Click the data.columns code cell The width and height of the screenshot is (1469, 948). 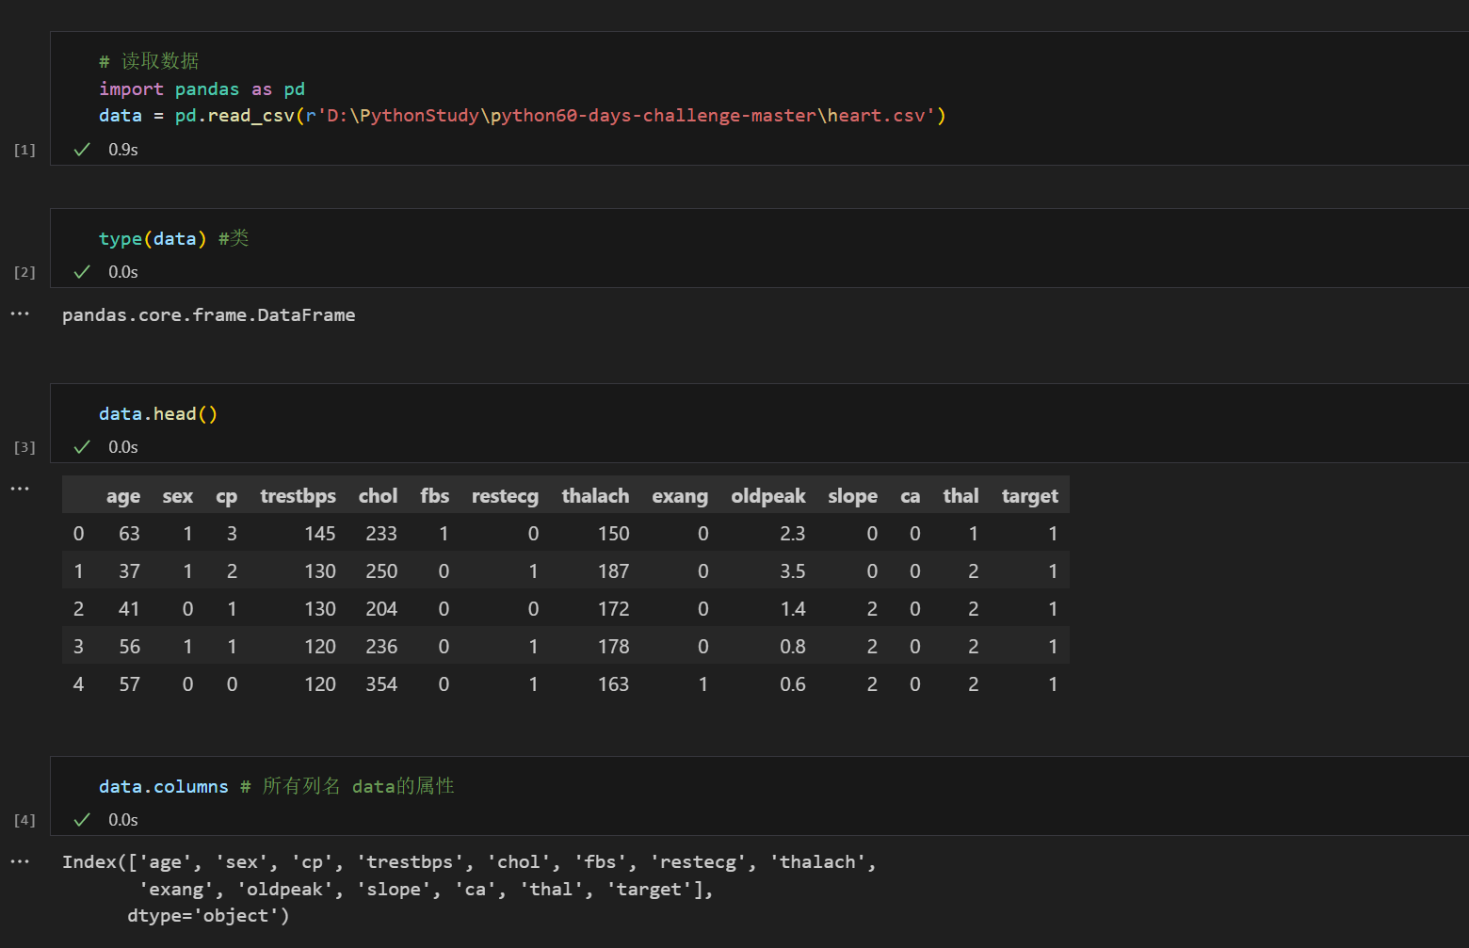click(x=277, y=786)
